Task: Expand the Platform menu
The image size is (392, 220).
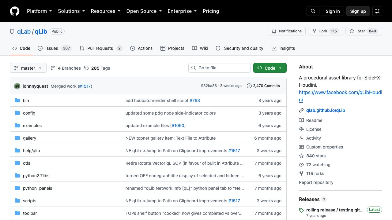Action: pos(39,11)
